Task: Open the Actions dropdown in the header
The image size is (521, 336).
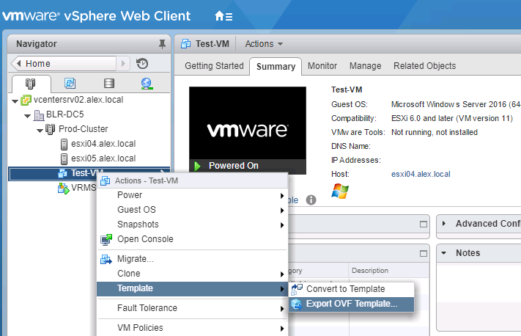Action: 264,44
